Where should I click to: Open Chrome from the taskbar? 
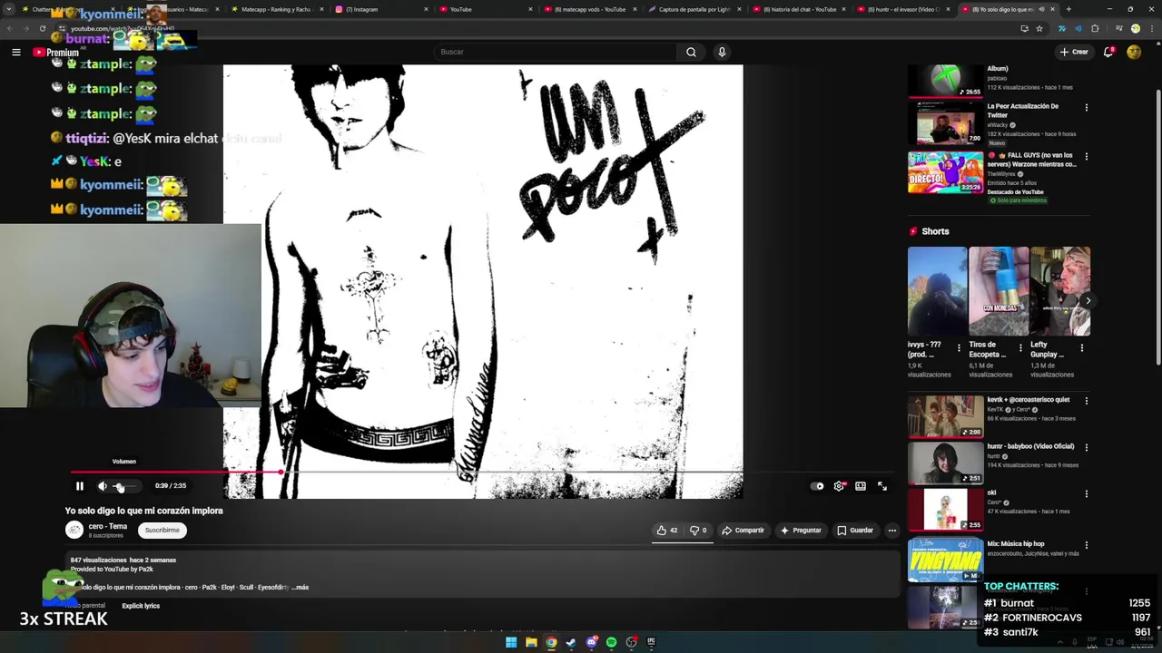point(551,642)
